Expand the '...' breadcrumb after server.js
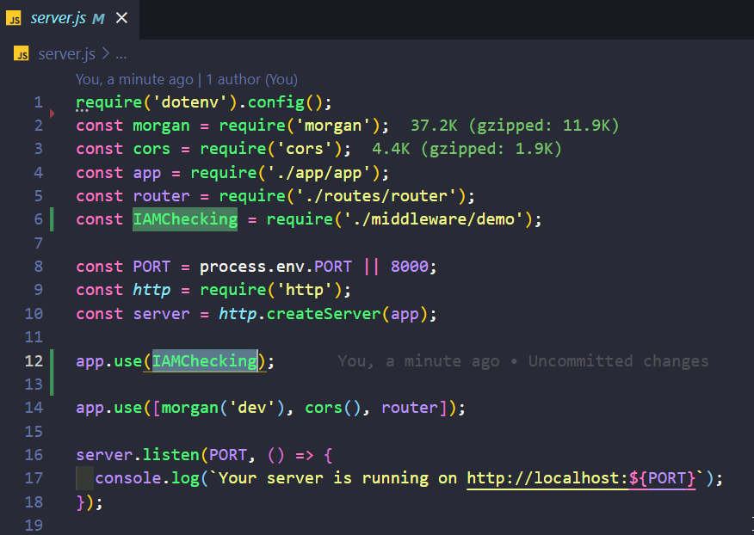Image resolution: width=754 pixels, height=535 pixels. click(120, 53)
